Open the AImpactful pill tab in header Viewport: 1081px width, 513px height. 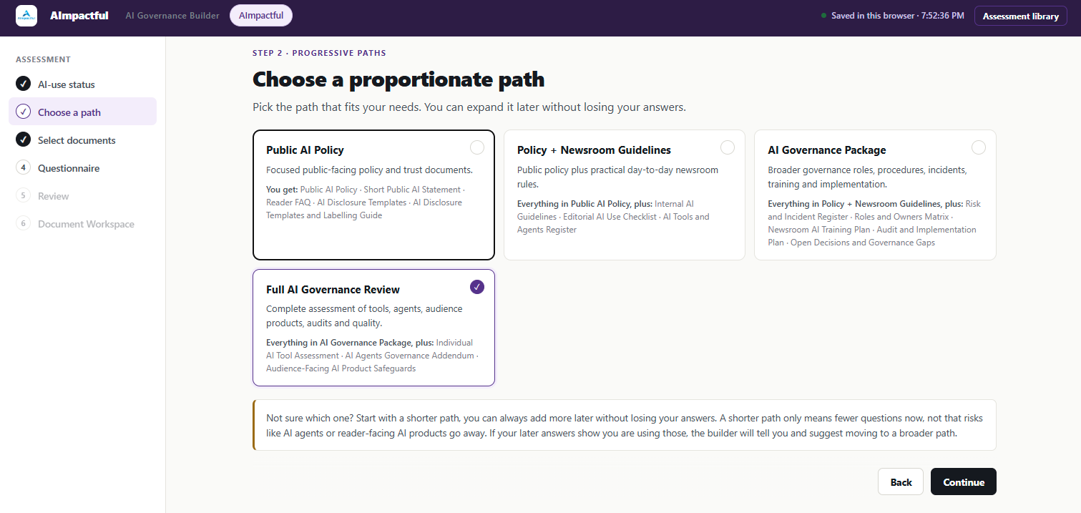coord(261,15)
